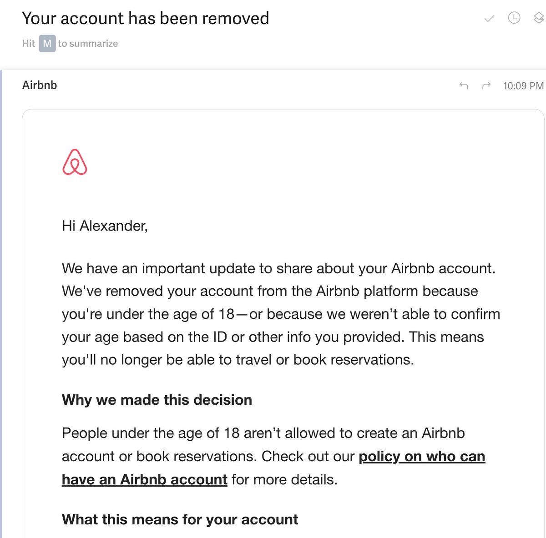Click the purple vertical bar beside message
This screenshot has width=546, height=538.
(1, 304)
